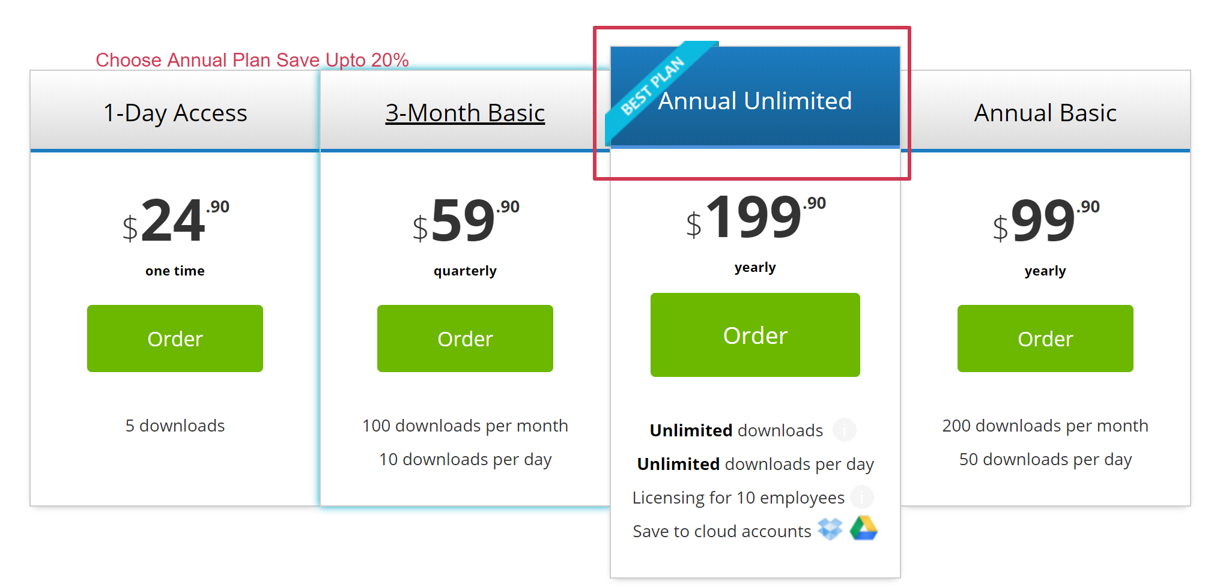Order the 1-Day Access plan
This screenshot has height=587, width=1205.
tap(175, 339)
